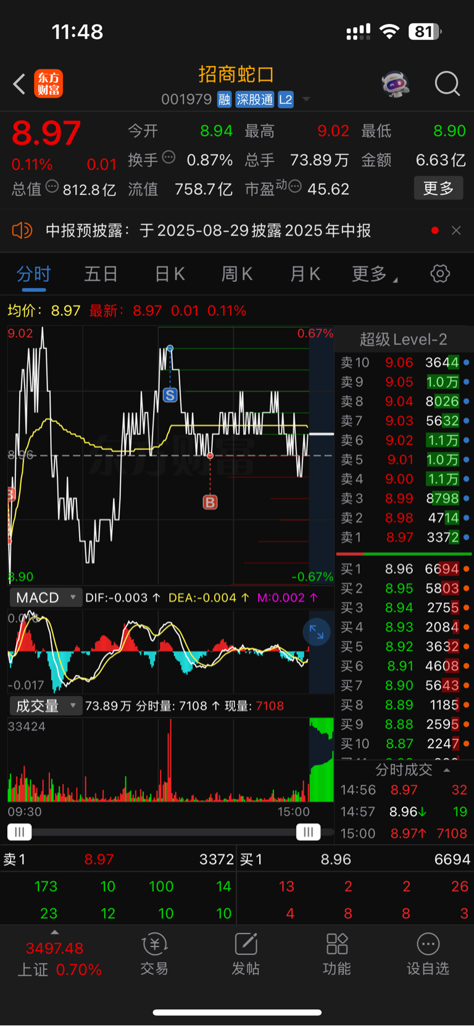This screenshot has width=474, height=1026.
Task: Select the 买1 8.96 order row
Action: (x=404, y=569)
